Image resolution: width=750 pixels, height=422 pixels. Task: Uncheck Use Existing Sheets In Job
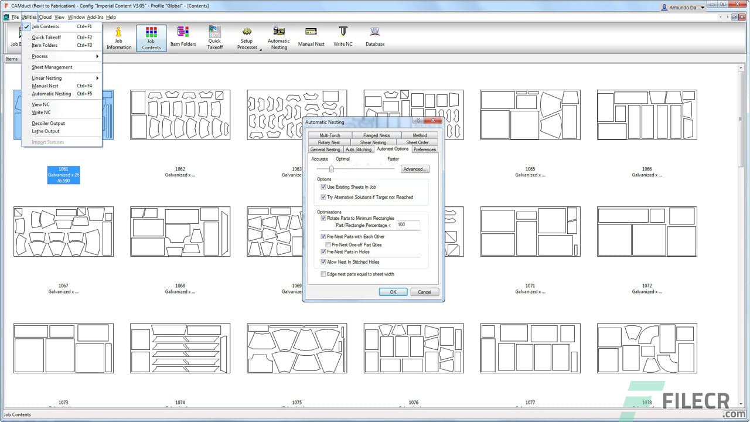pos(324,188)
